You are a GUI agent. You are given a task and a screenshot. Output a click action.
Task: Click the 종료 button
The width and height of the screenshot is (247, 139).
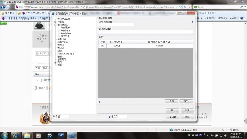click(187, 117)
